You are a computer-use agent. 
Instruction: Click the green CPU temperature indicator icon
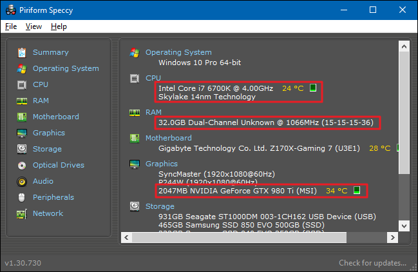pyautogui.click(x=313, y=88)
